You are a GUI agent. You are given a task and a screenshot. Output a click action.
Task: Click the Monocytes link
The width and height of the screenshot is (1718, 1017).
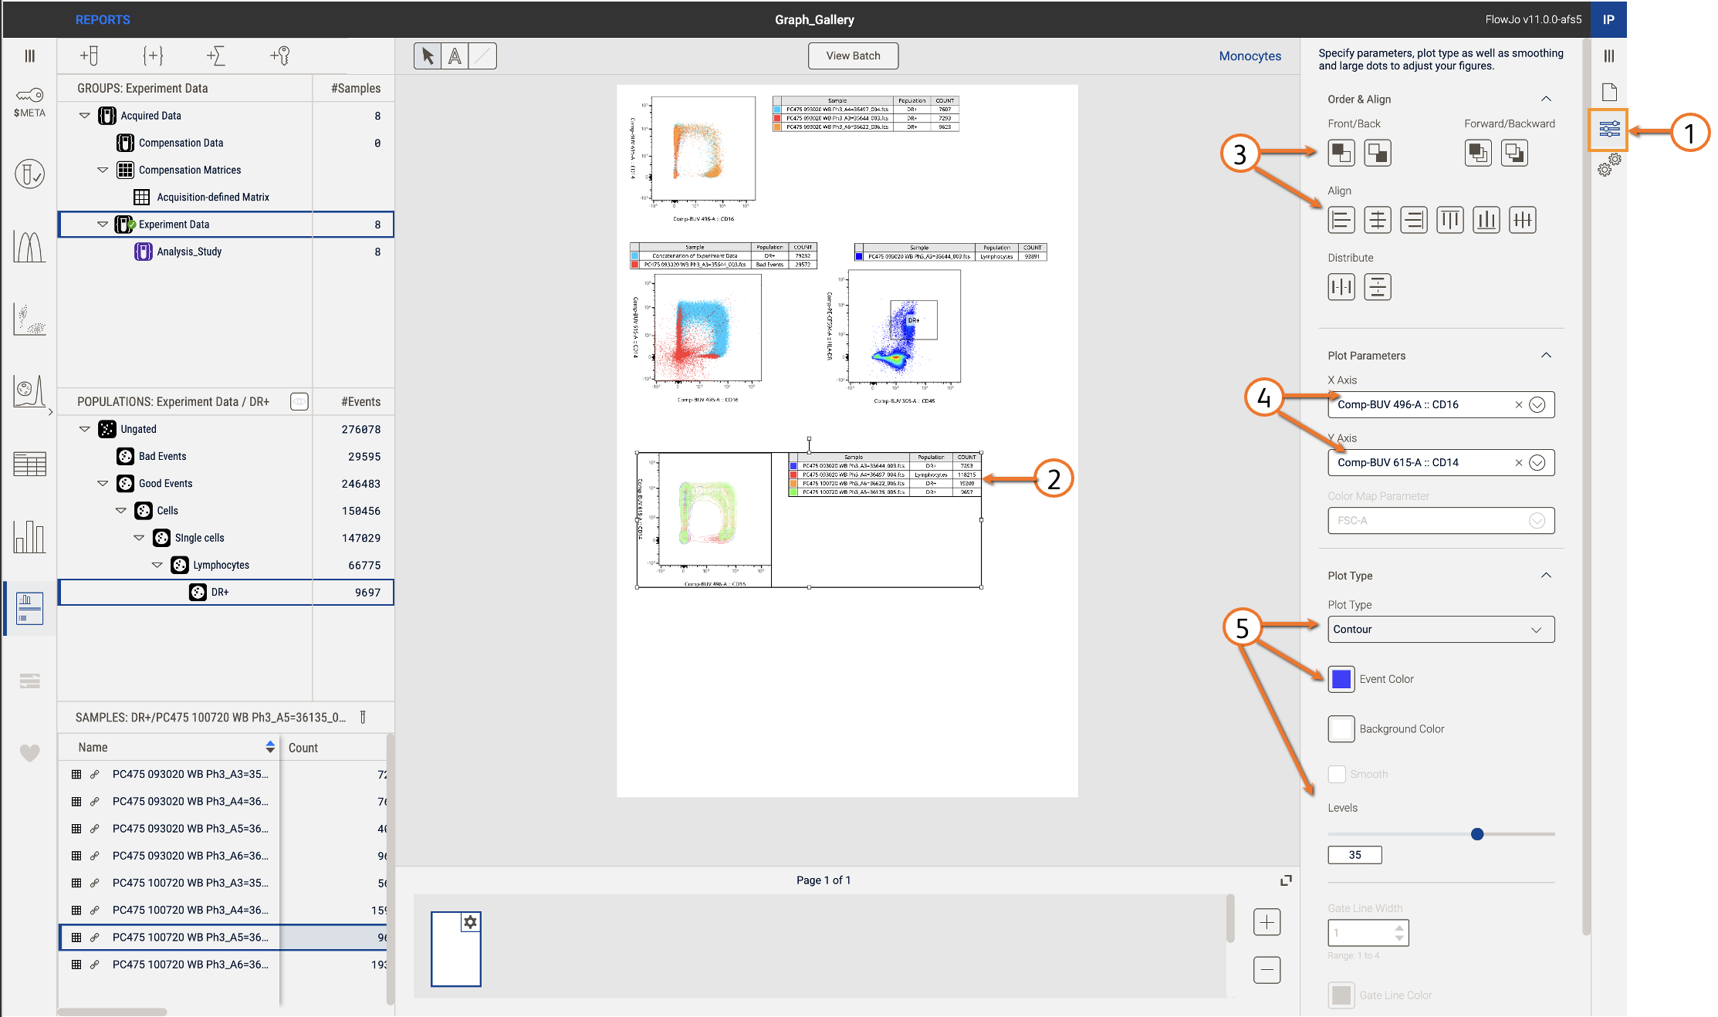1249,56
